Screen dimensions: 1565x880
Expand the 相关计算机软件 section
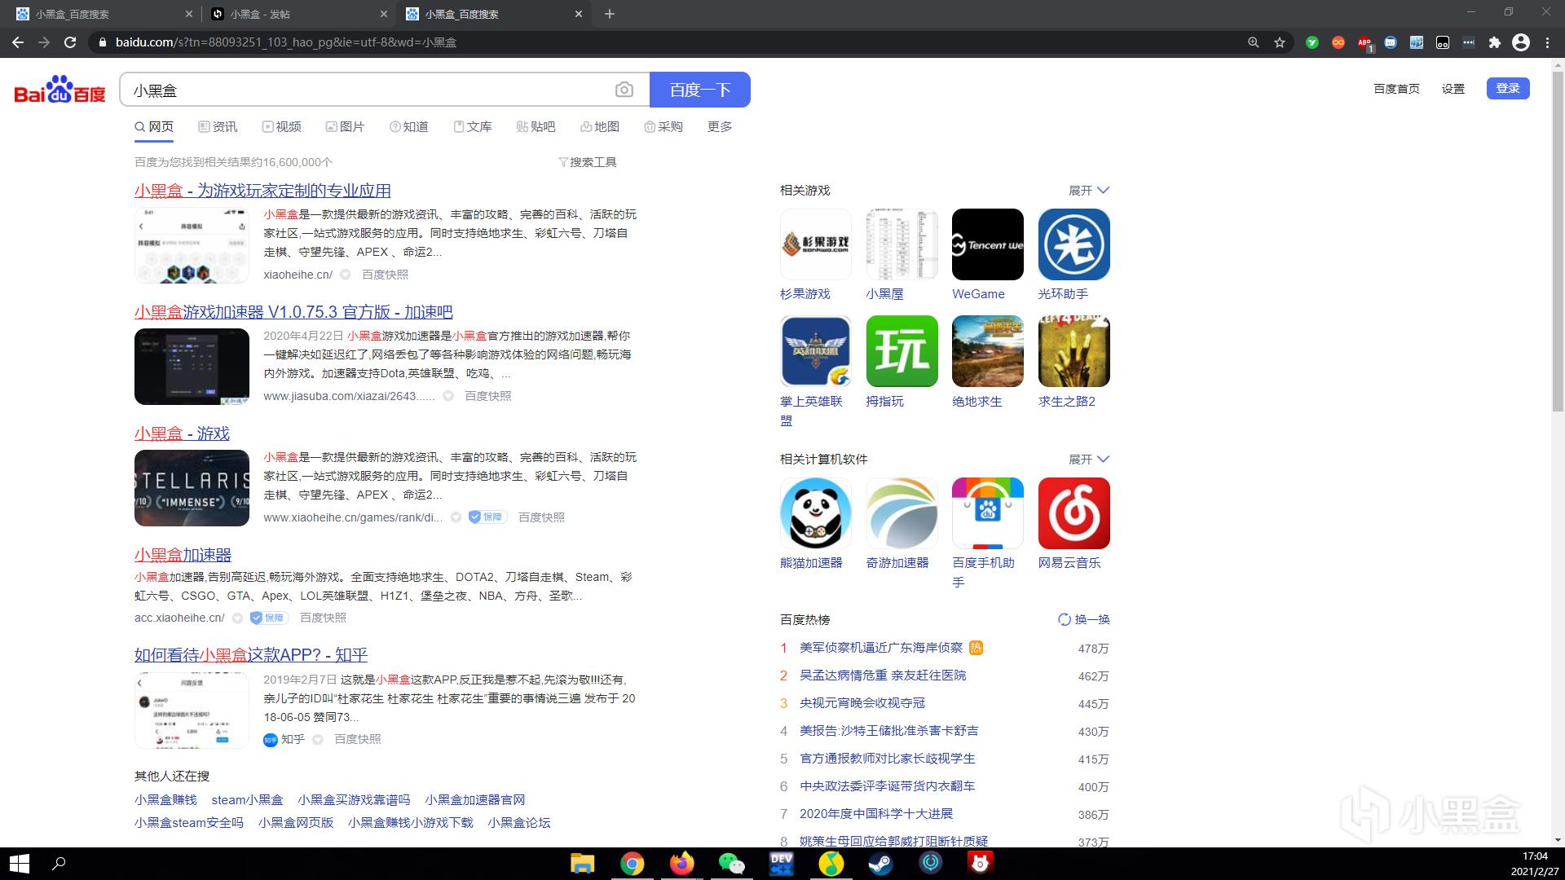click(1090, 459)
